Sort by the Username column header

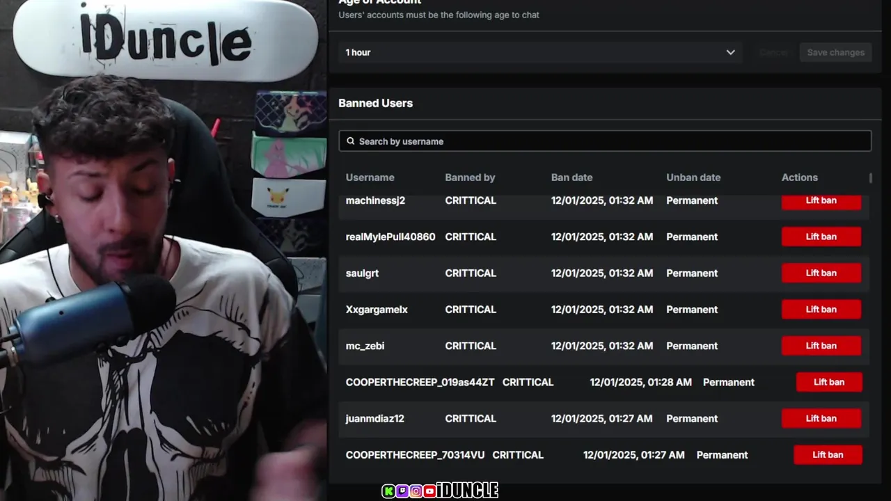click(x=370, y=177)
